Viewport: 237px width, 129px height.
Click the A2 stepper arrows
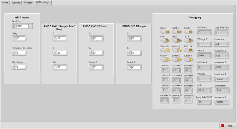pos(91,38)
